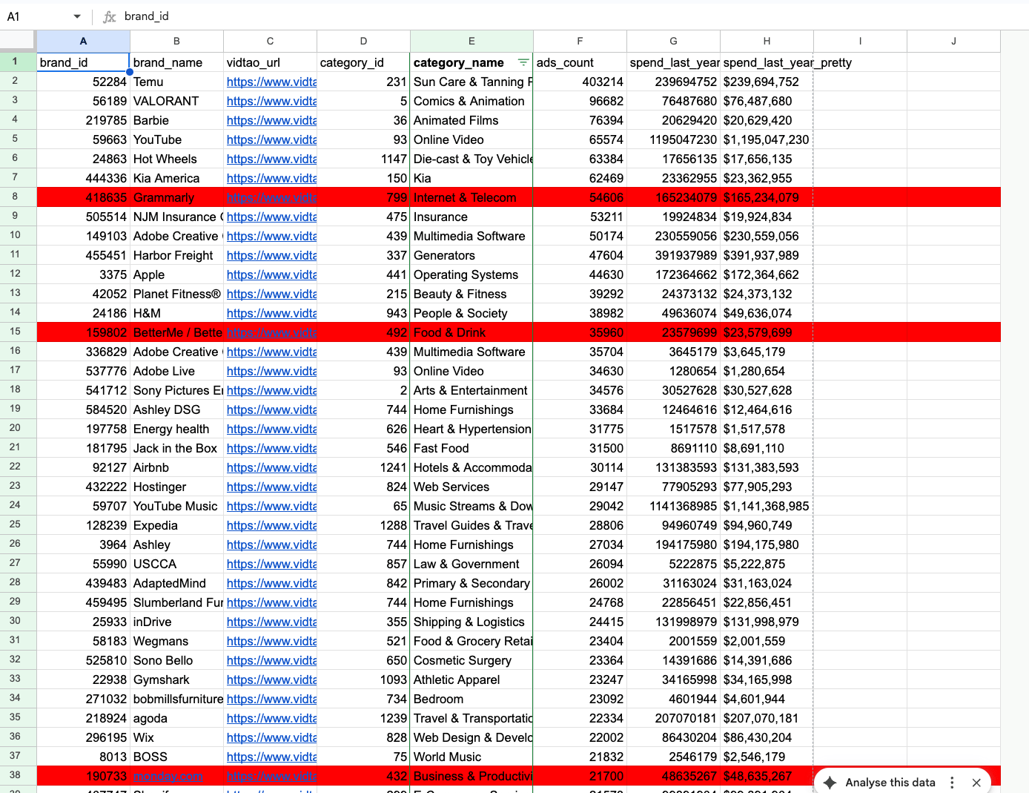The height and width of the screenshot is (793, 1029).
Task: Select the Comics & Animation category cell
Action: click(x=472, y=101)
